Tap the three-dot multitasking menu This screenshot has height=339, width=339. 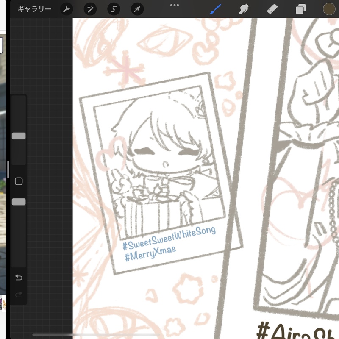pos(175,5)
